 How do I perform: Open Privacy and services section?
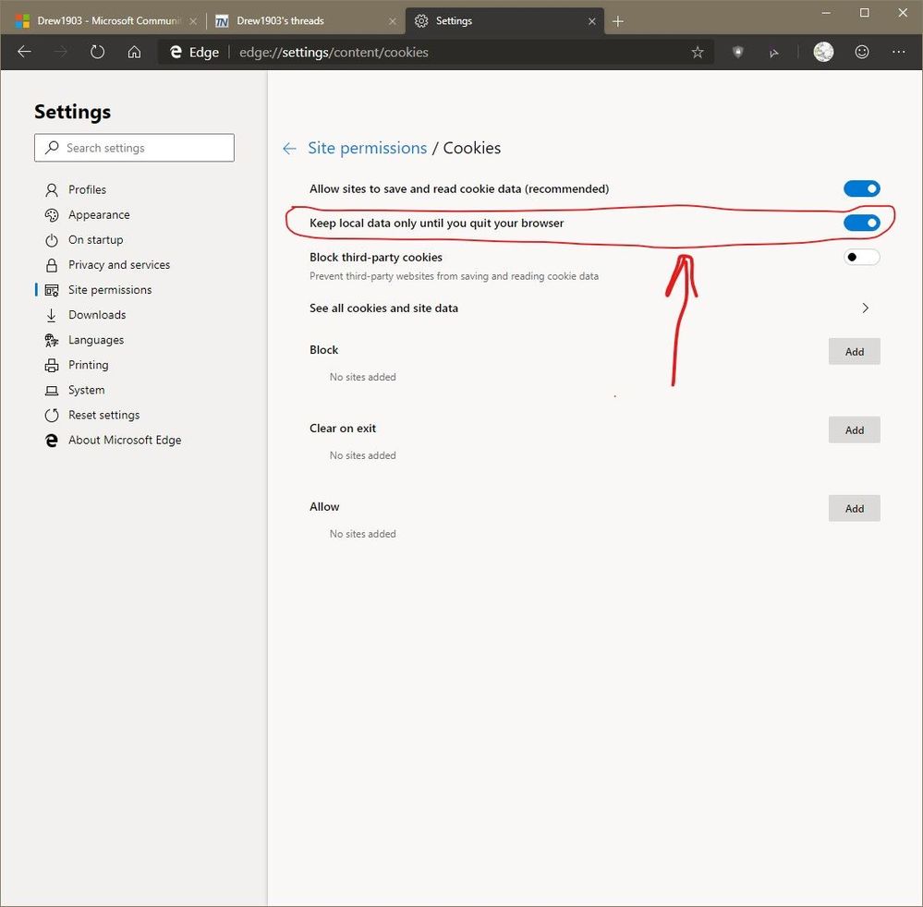click(119, 265)
